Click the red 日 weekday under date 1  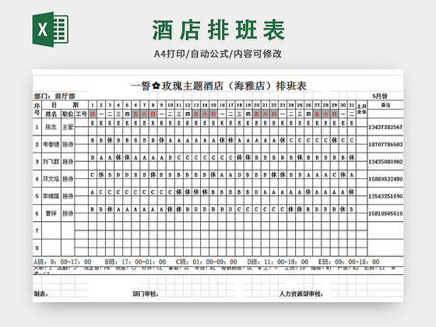click(x=93, y=114)
